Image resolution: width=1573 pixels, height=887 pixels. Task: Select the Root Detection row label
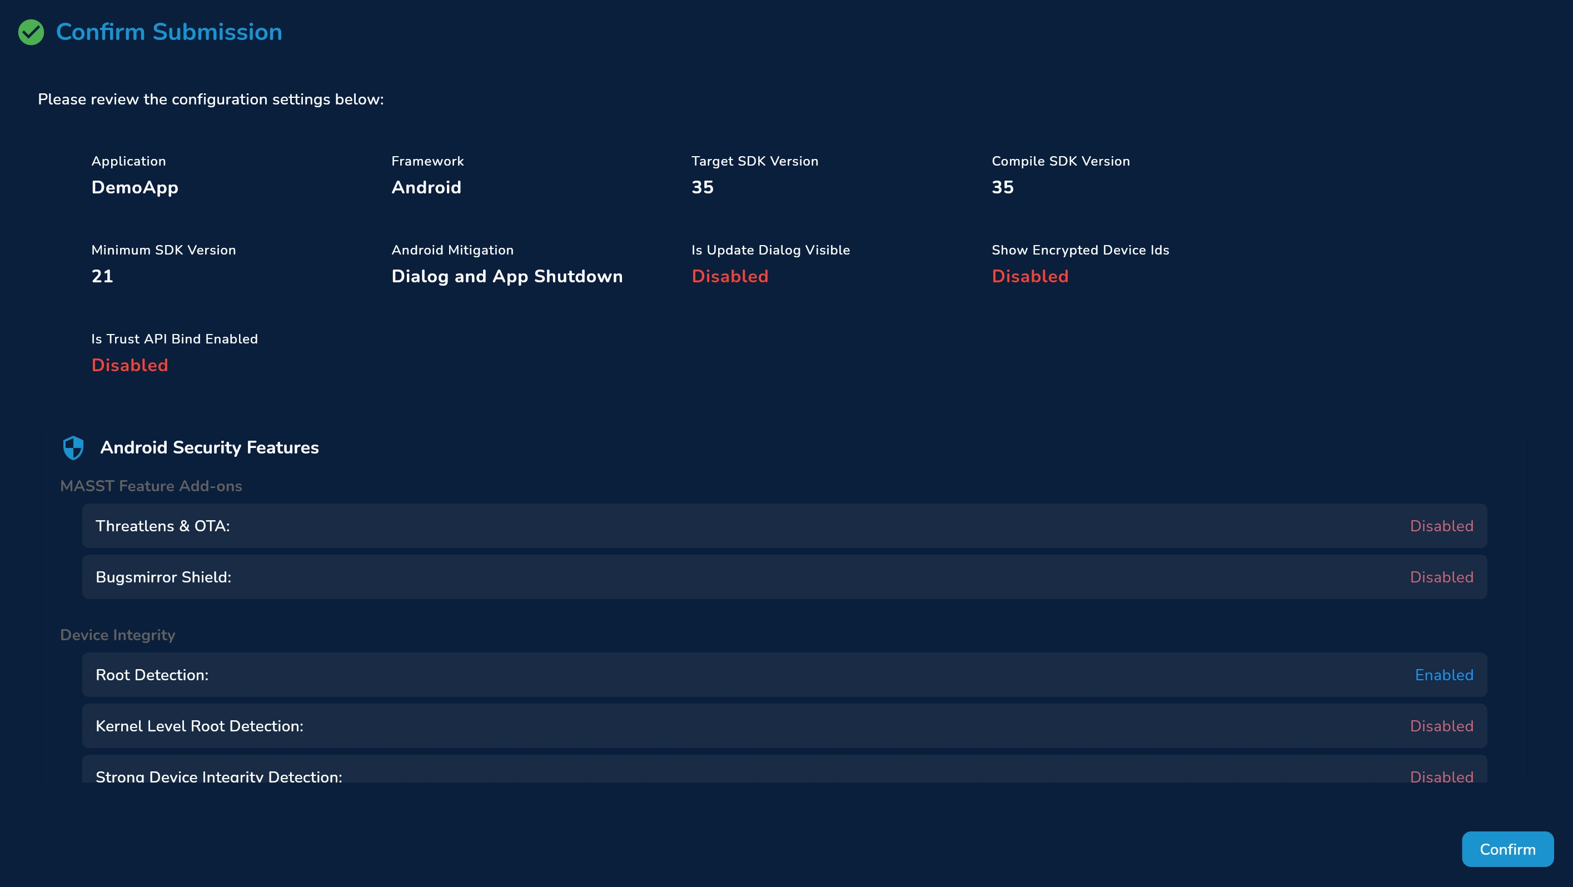[x=152, y=675]
